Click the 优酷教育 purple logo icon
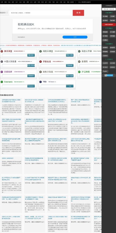This screenshot has width=116, height=233. point(2,72)
